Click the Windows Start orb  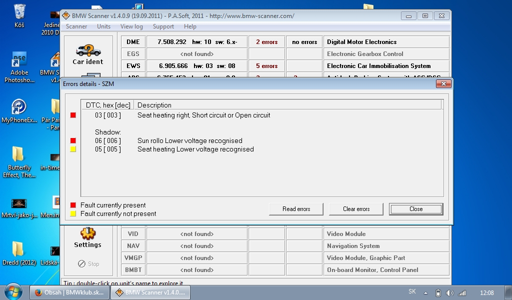(x=12, y=292)
